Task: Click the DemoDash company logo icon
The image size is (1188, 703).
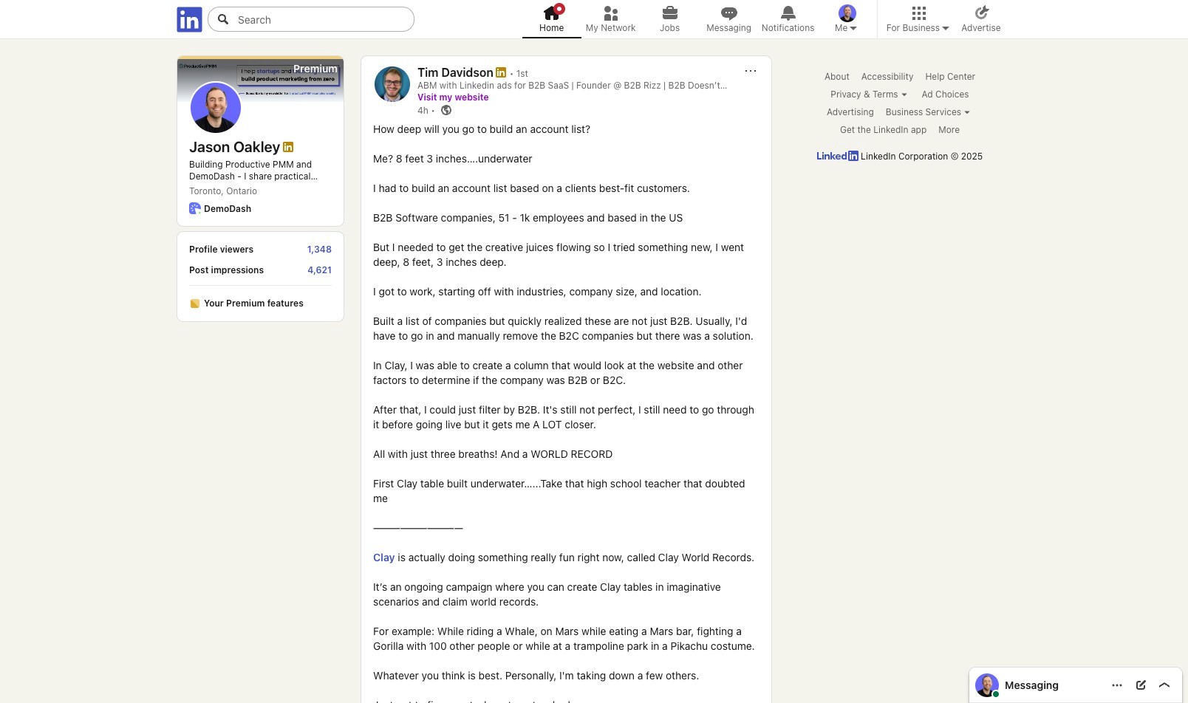Action: [195, 208]
